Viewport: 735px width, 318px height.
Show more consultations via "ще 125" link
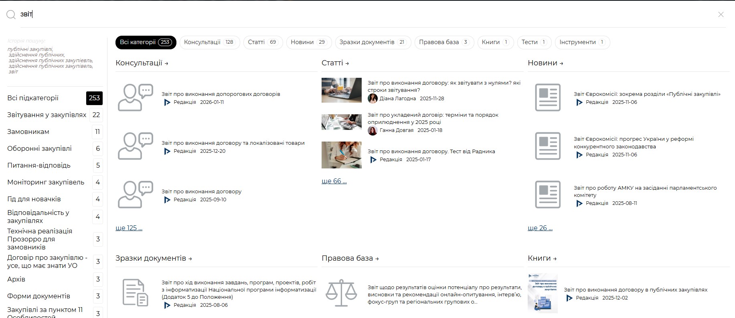pos(129,228)
